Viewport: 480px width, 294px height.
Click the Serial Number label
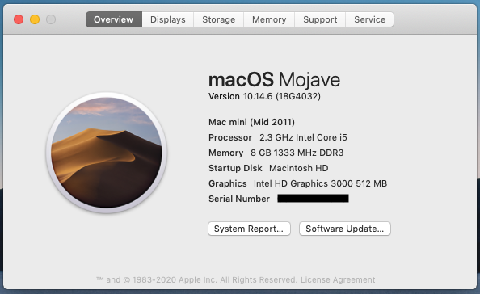tap(239, 199)
